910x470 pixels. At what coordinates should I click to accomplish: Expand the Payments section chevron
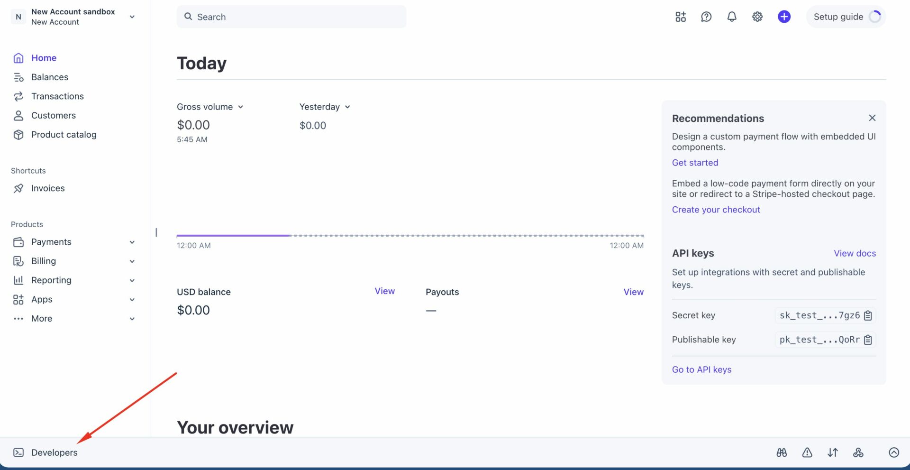[132, 242]
